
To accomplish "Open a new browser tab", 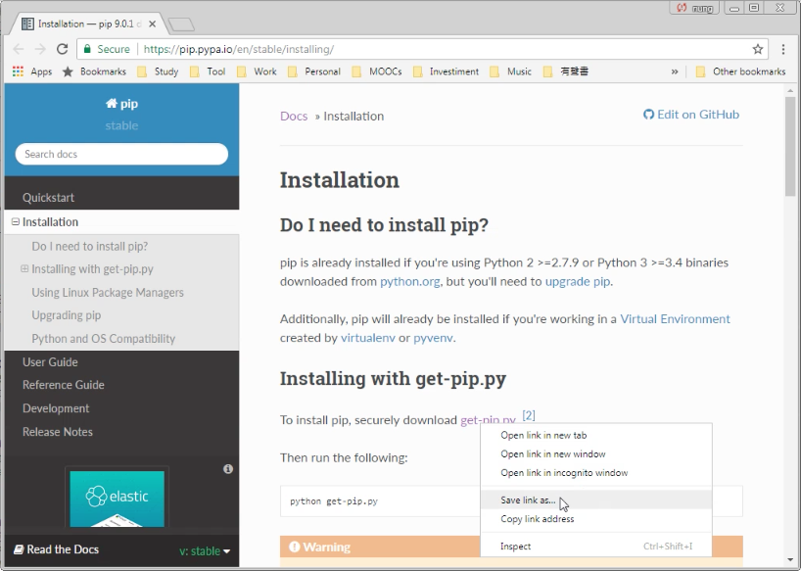I will point(181,24).
